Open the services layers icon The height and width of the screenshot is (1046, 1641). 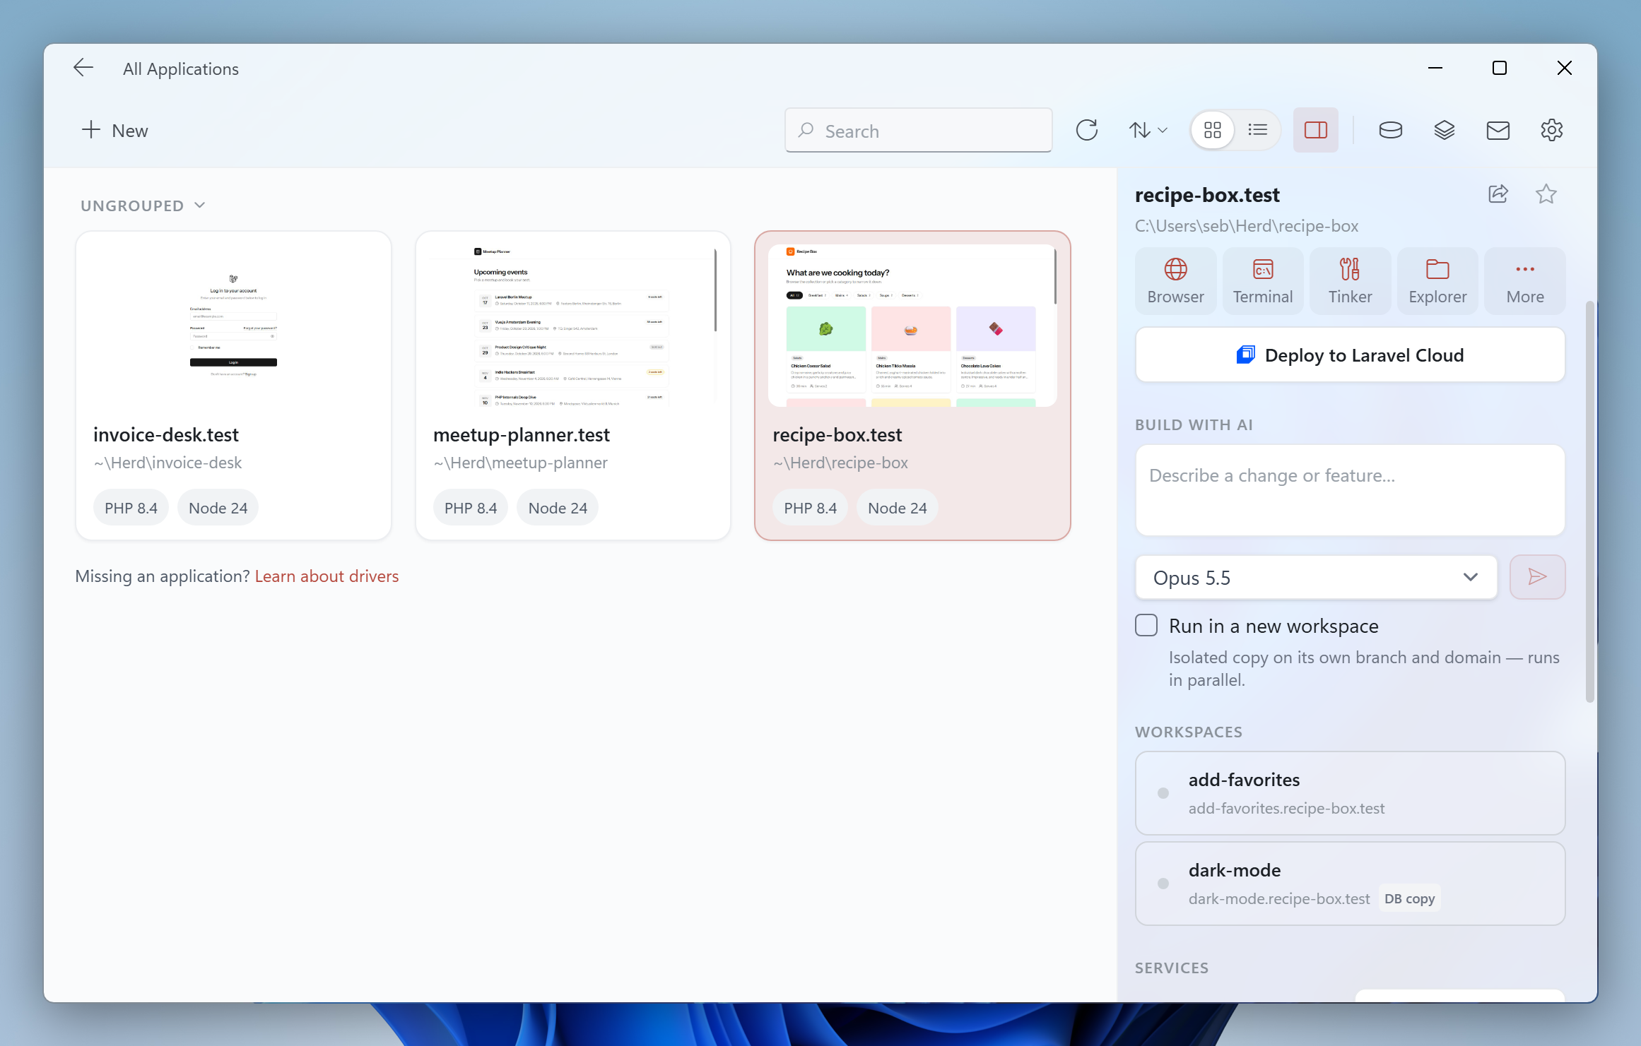[x=1444, y=131]
